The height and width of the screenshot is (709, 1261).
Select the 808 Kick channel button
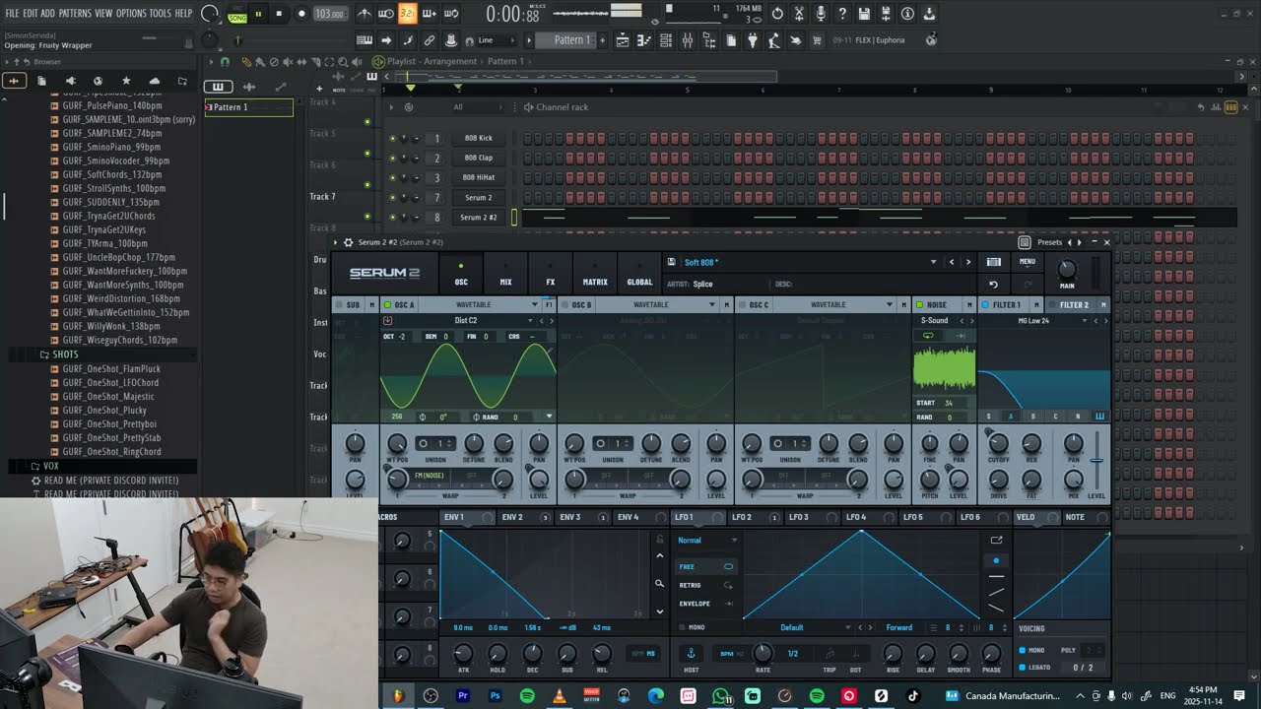click(x=479, y=139)
